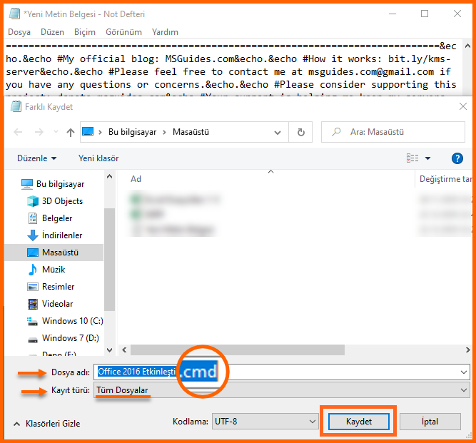Click the file list scroll right arrow
Image resolution: width=476 pixels, height=443 pixels.
[468, 350]
